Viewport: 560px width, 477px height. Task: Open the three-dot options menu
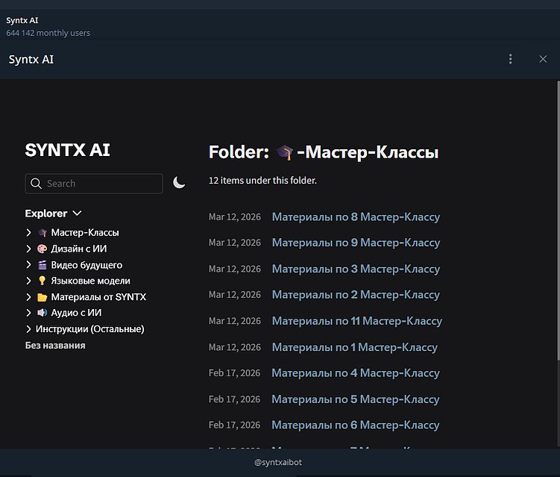pos(510,59)
